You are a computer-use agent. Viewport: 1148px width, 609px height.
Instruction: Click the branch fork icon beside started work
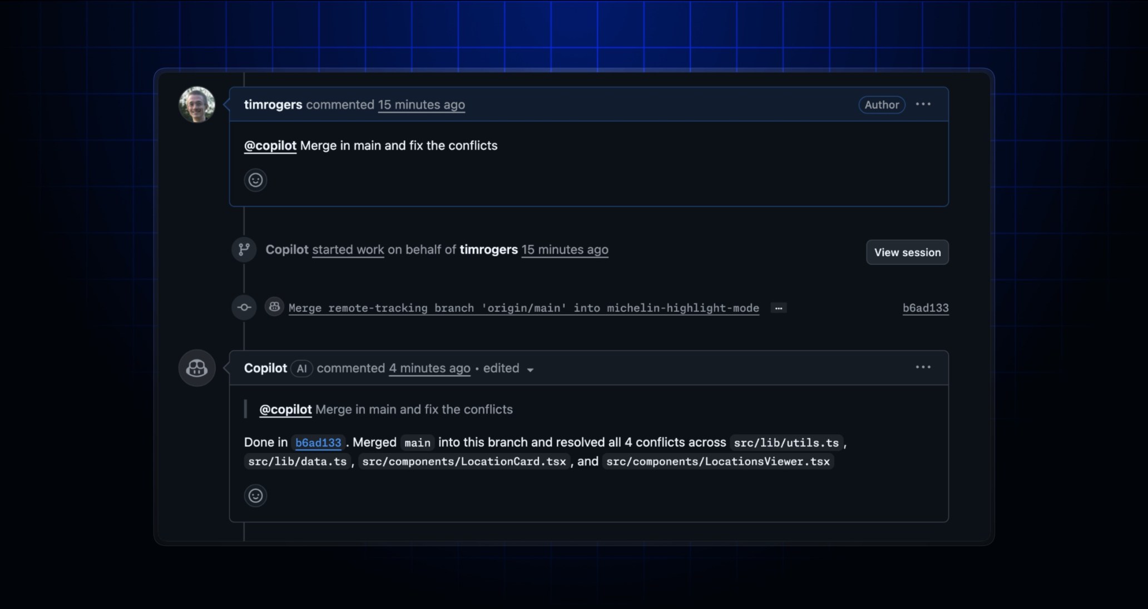[243, 249]
